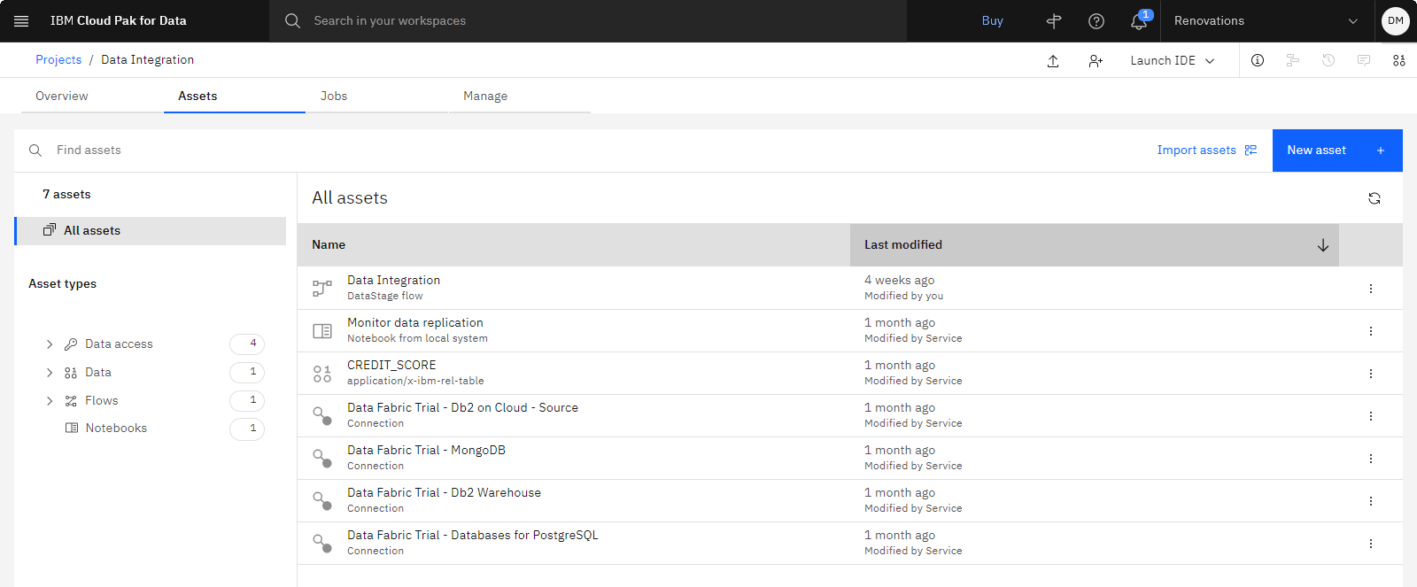Open Data Fabric Trial - Db2 Warehouse connection

444,493
